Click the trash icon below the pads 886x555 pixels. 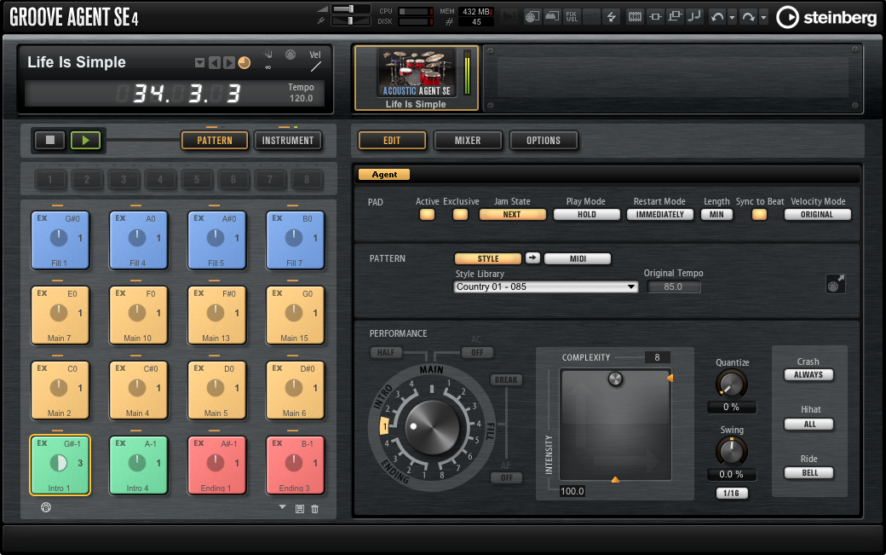[315, 509]
